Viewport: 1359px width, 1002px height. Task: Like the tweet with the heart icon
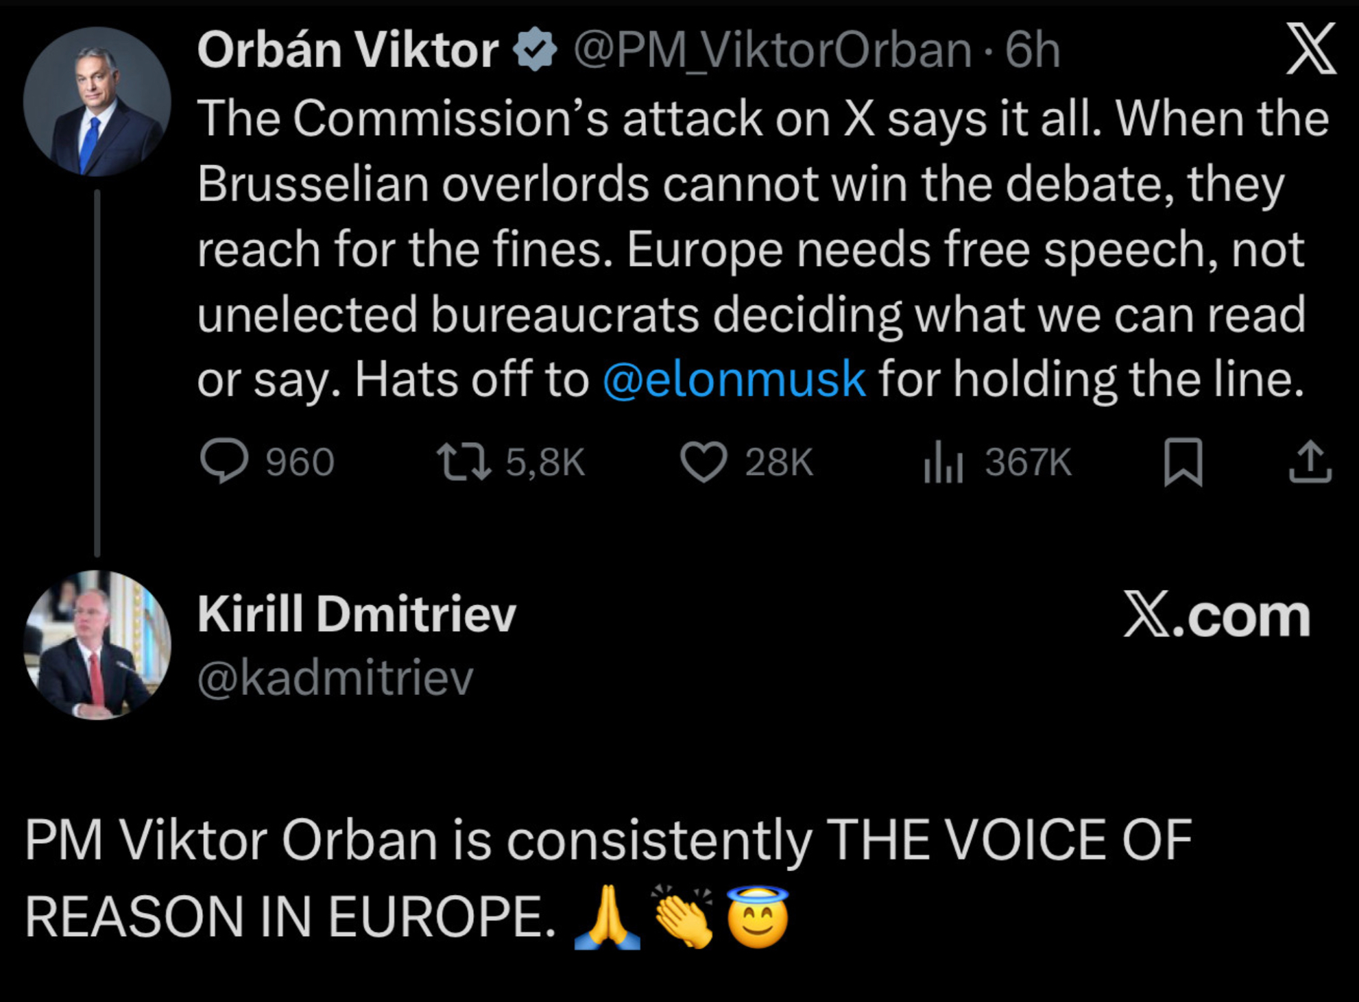703,461
